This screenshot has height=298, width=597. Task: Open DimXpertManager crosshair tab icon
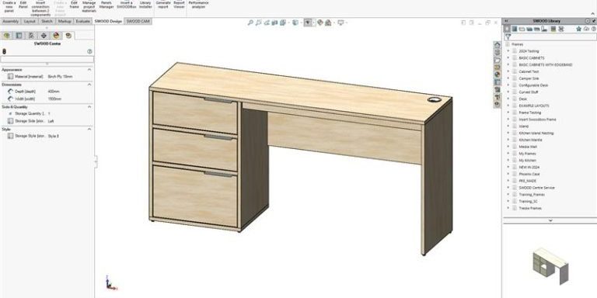pos(44,36)
